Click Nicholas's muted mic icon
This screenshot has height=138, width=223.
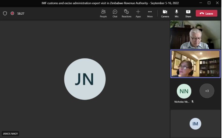[x=192, y=102]
